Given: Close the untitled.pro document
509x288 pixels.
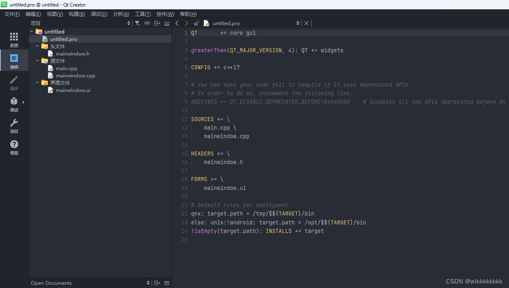Looking at the screenshot, I should pyautogui.click(x=306, y=23).
